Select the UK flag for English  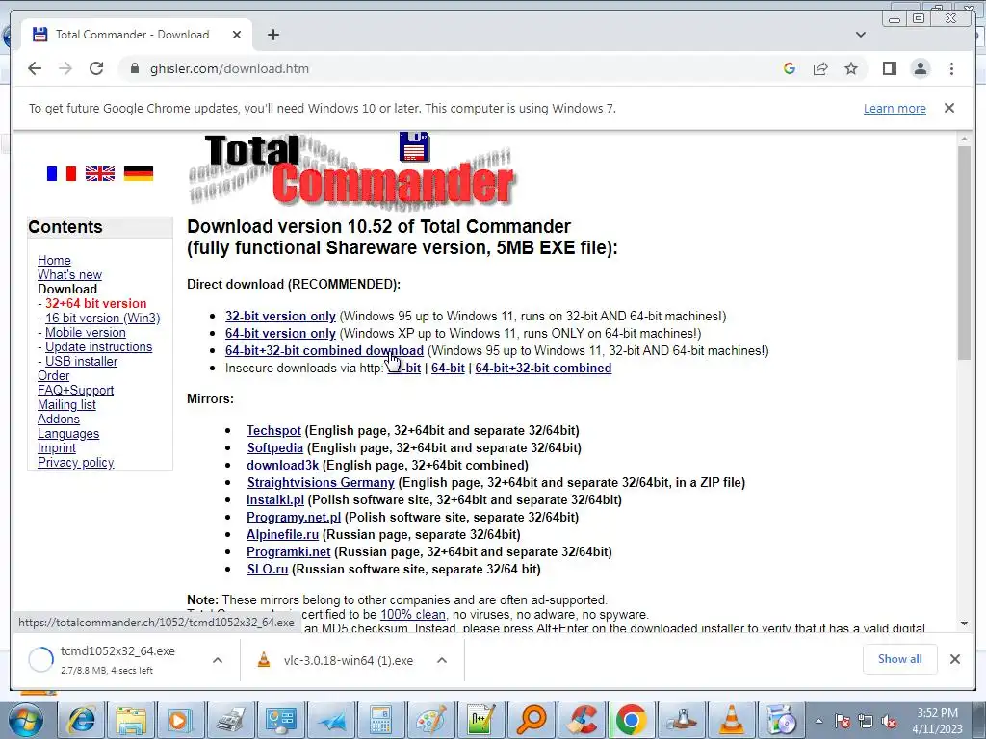coord(100,173)
